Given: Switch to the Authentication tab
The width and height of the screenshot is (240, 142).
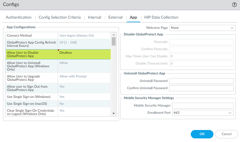Looking at the screenshot, I should pyautogui.click(x=18, y=17).
